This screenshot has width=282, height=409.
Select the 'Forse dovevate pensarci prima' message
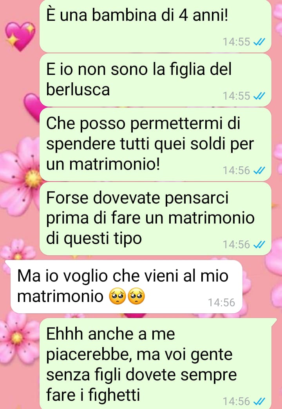click(155, 218)
